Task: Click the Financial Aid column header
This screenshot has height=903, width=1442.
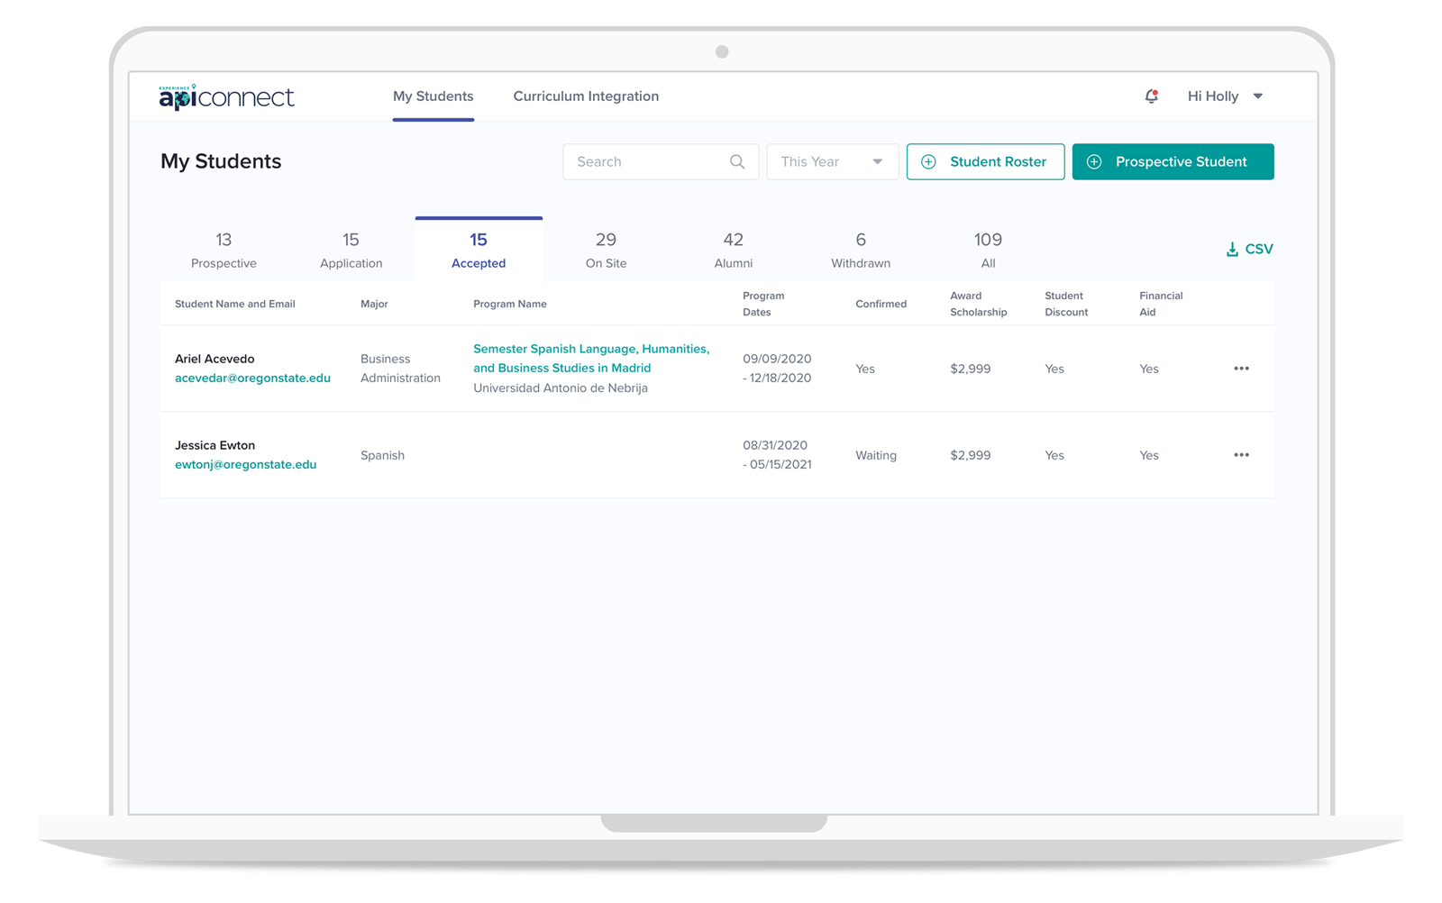Action: (1161, 304)
